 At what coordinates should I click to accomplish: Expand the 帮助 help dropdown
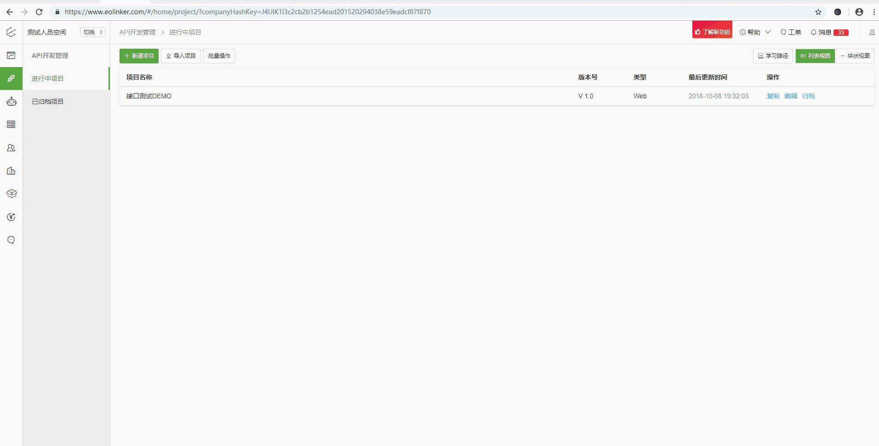coord(755,32)
